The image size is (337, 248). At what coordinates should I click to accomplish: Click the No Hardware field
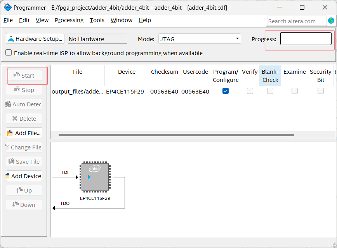(x=97, y=39)
